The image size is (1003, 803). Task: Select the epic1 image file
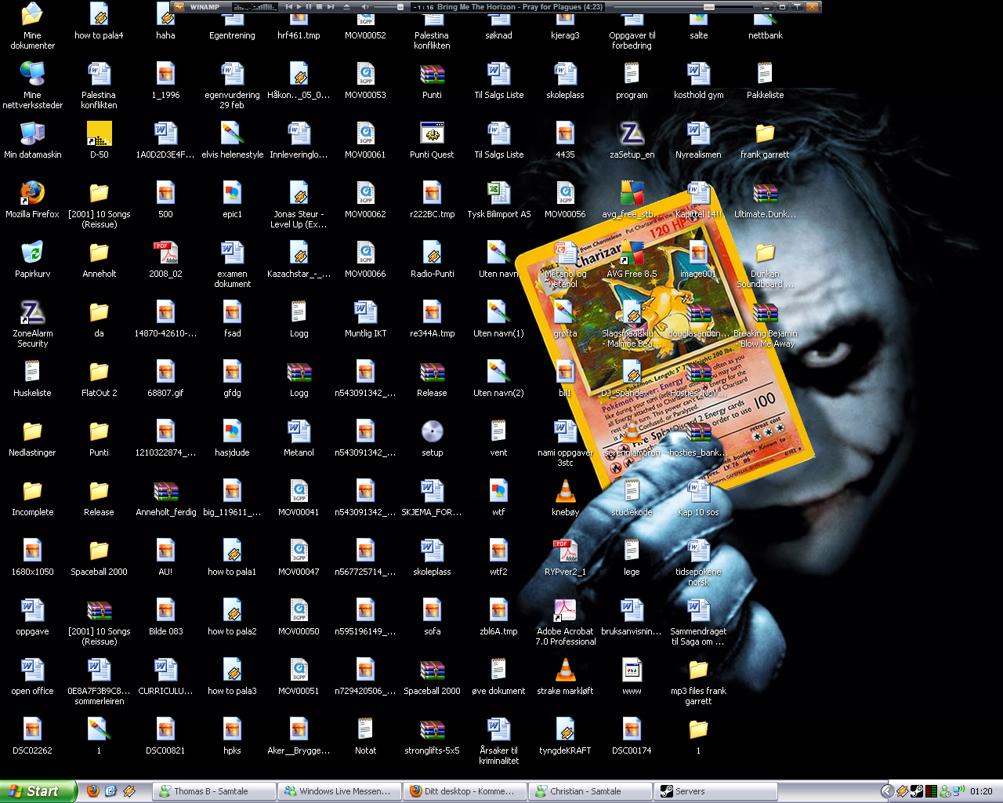232,200
